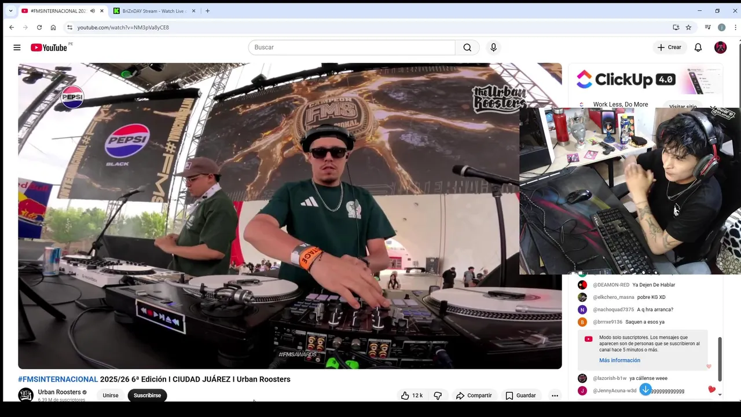Viewport: 741px width, 417px height.
Task: Start voice search with microphone icon
Action: click(493, 47)
